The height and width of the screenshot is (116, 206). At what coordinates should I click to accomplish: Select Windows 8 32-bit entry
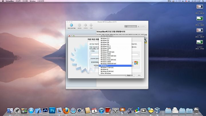115,69
